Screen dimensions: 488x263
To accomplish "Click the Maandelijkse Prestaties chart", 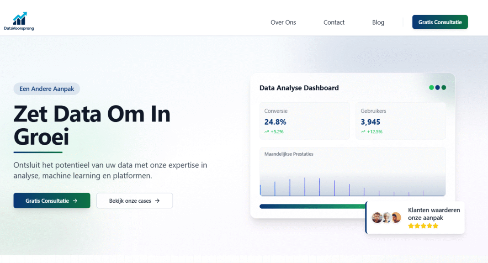I will 353,172.
